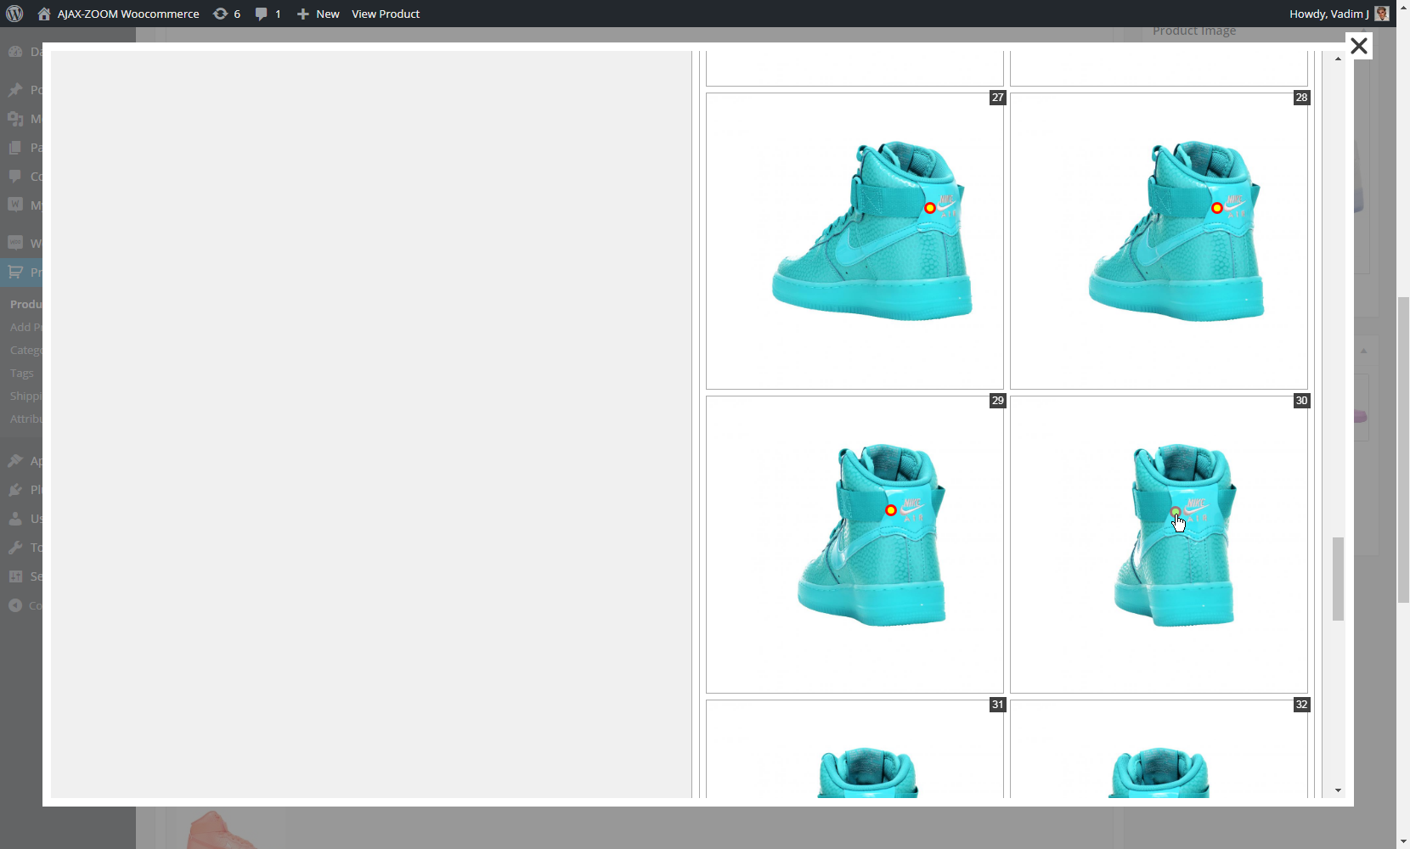Open Appearance brush icon in sidebar
The width and height of the screenshot is (1410, 849).
[x=15, y=460]
